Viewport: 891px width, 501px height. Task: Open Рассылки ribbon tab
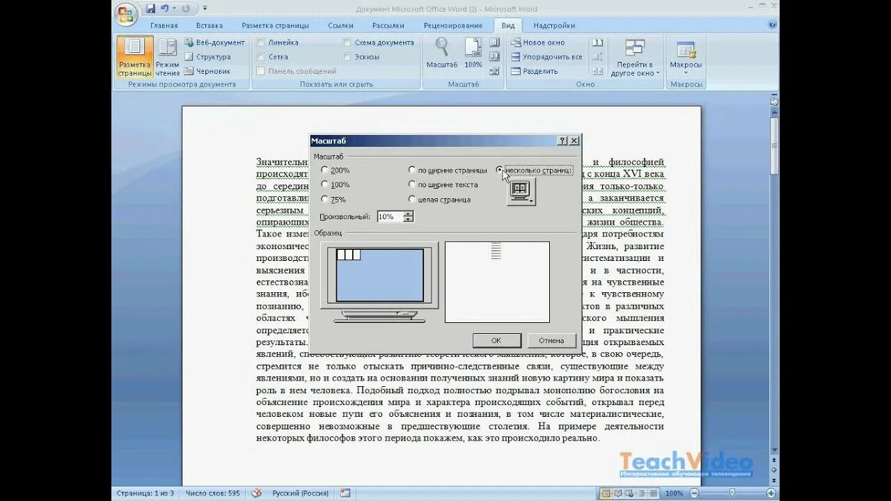pos(388,25)
